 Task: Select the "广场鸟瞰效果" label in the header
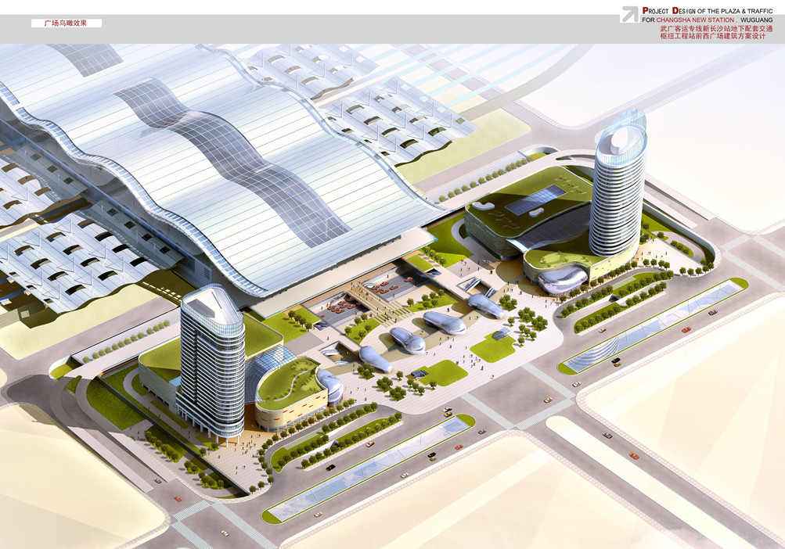pos(66,23)
